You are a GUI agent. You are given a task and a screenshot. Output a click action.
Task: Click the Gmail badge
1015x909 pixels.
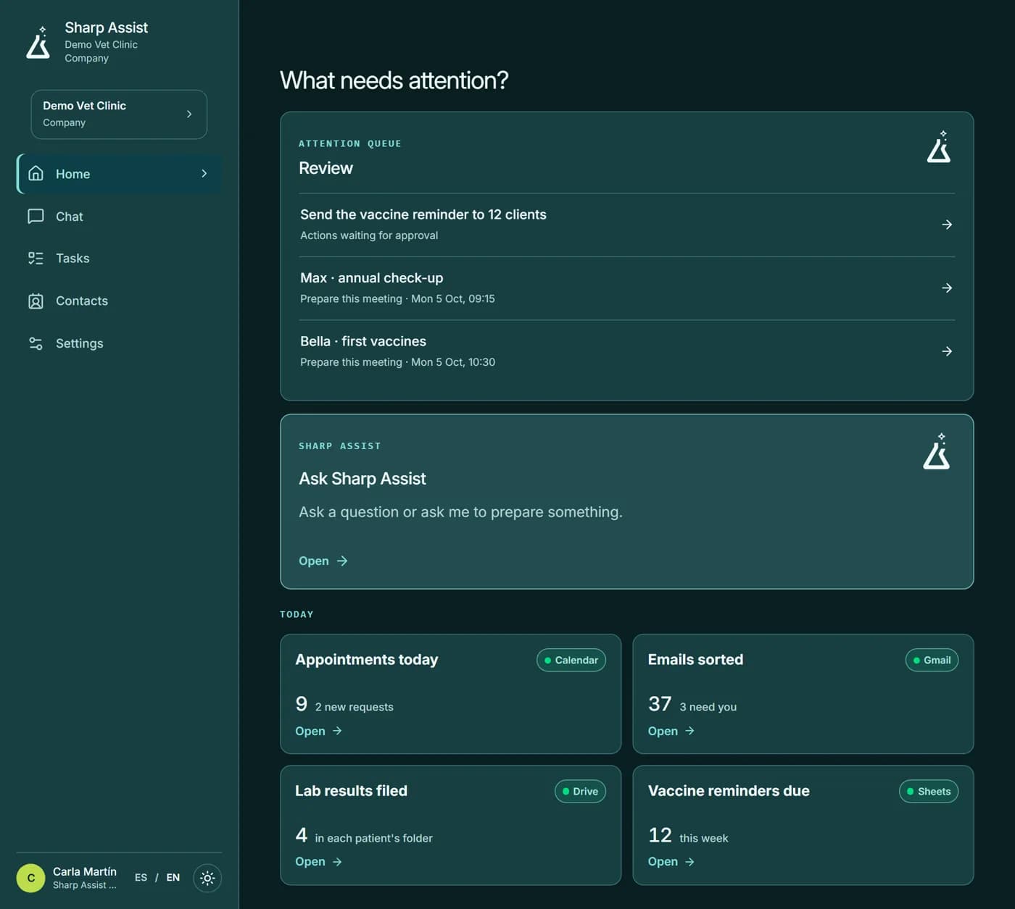(932, 661)
